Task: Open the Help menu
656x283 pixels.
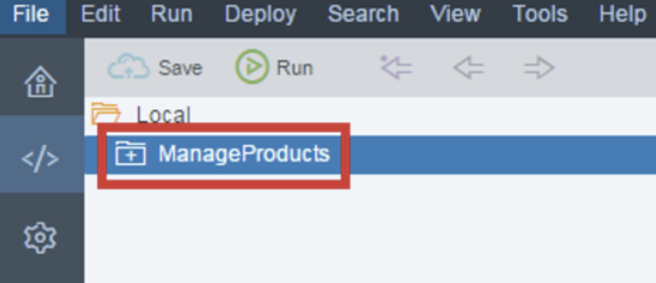Action: pos(623,15)
